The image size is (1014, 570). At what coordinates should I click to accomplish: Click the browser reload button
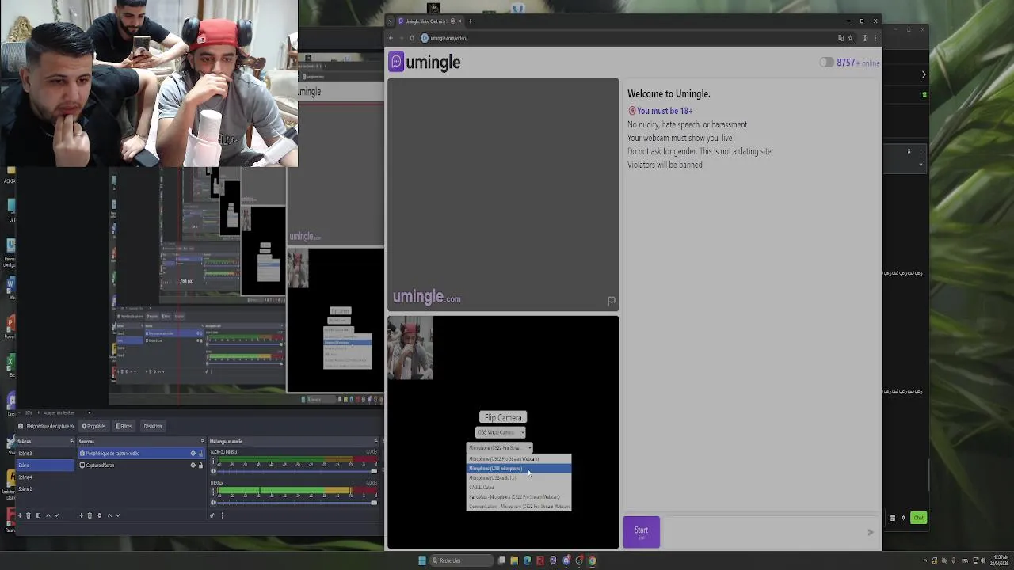(412, 38)
